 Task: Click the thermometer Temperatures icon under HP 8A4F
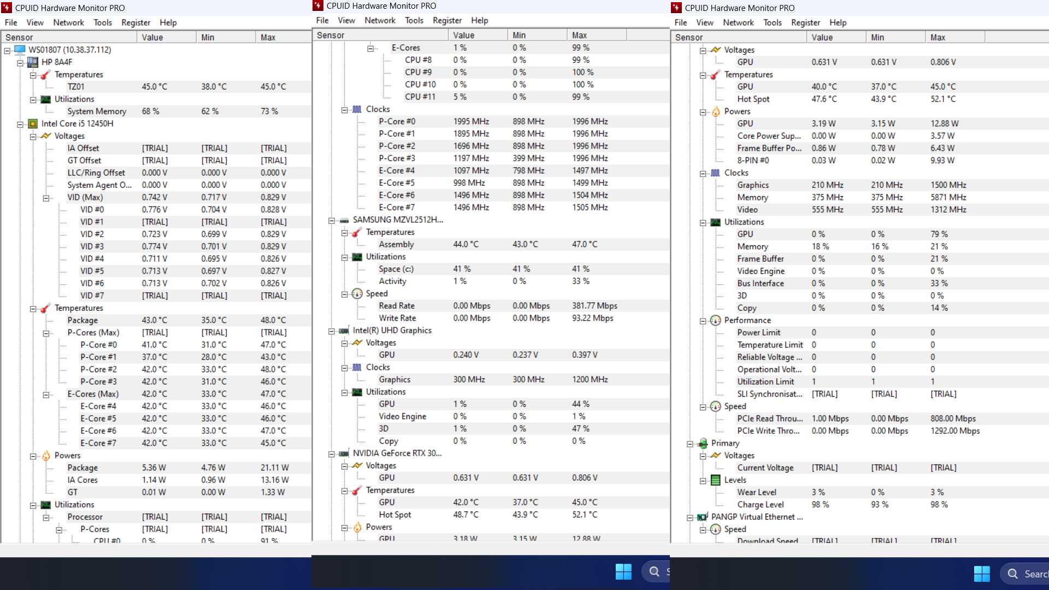pyautogui.click(x=44, y=75)
